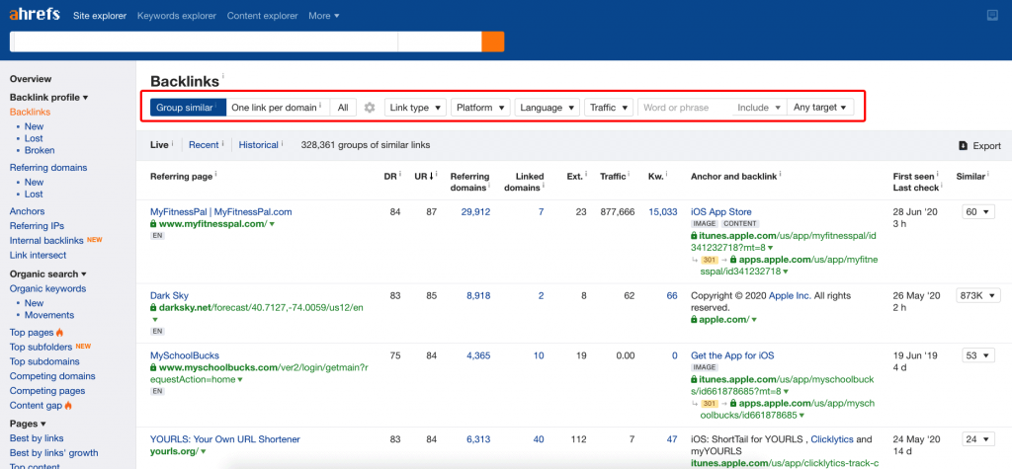Click the info icon beside Backlinks heading

pos(222,76)
